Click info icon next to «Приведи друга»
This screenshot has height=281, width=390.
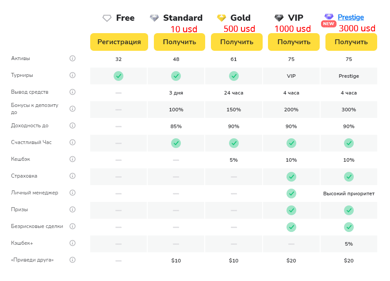73,260
